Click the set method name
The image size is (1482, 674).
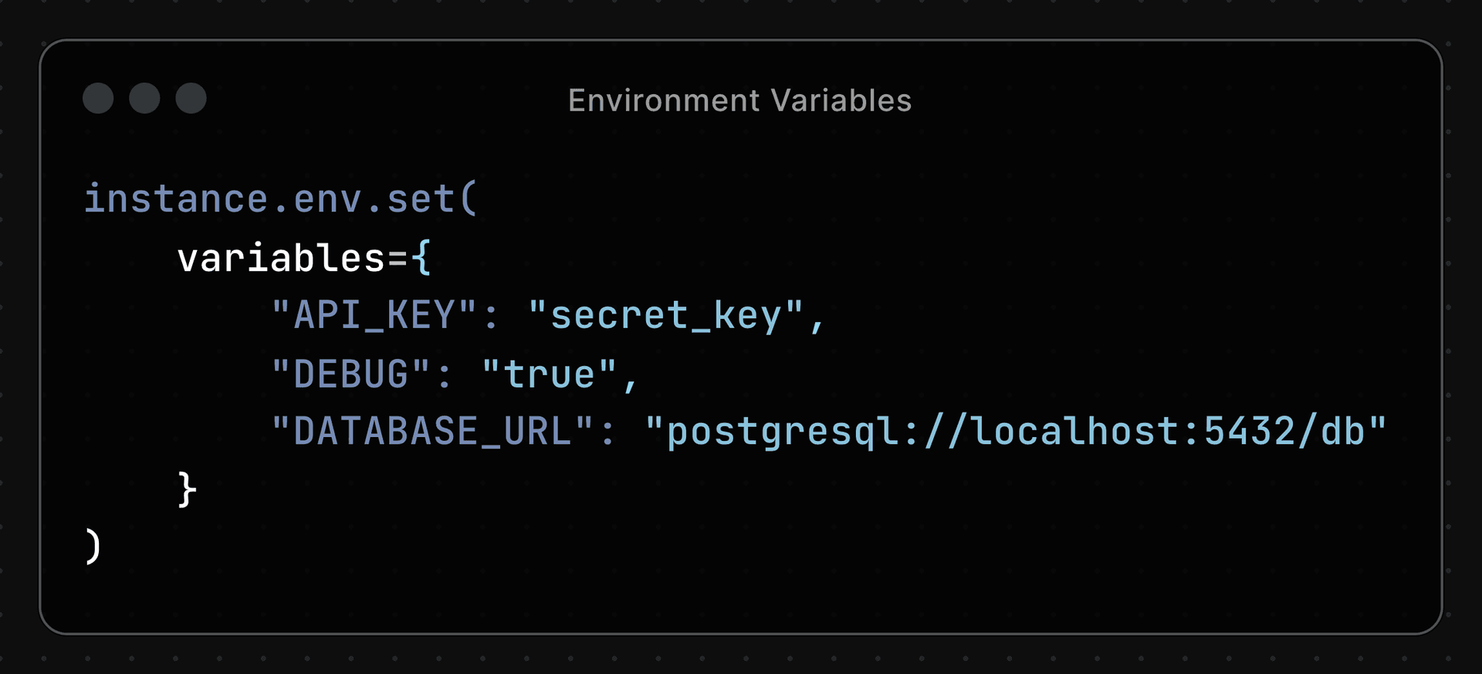pos(421,199)
